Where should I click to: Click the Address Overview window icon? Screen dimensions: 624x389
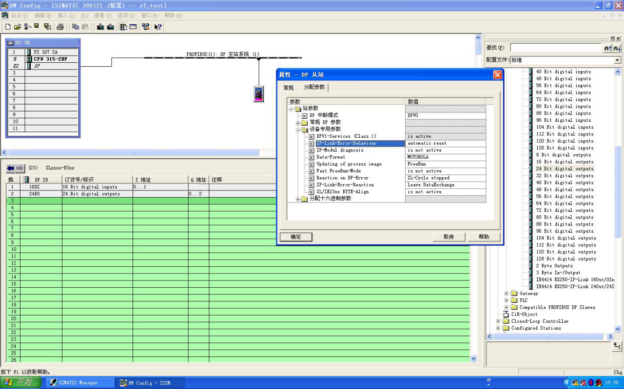pos(133,27)
